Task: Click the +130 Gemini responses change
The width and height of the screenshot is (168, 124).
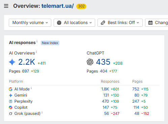Action: [115, 95]
